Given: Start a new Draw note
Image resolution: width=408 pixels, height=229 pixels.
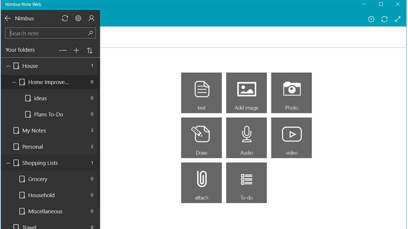Looking at the screenshot, I should pos(201,138).
